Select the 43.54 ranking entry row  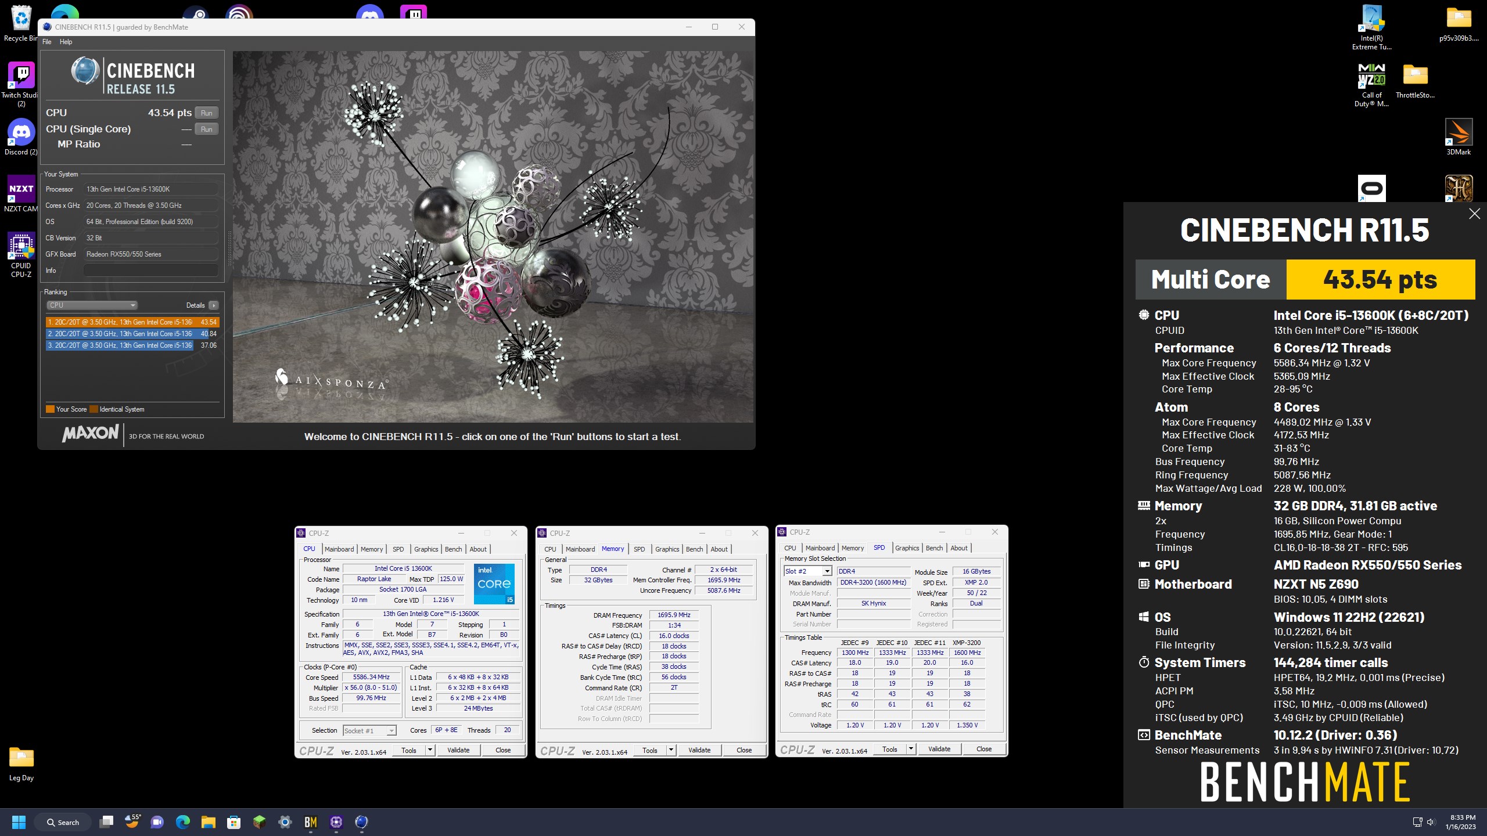[x=132, y=322]
